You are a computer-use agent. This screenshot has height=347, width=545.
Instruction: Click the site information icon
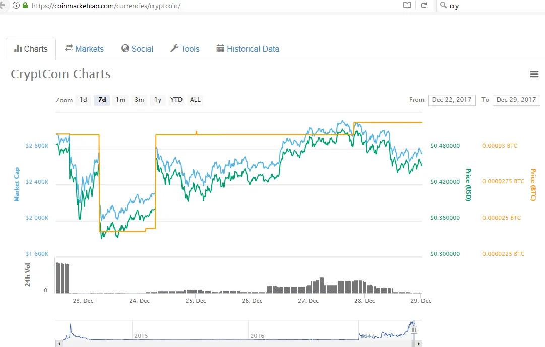click(16, 5)
